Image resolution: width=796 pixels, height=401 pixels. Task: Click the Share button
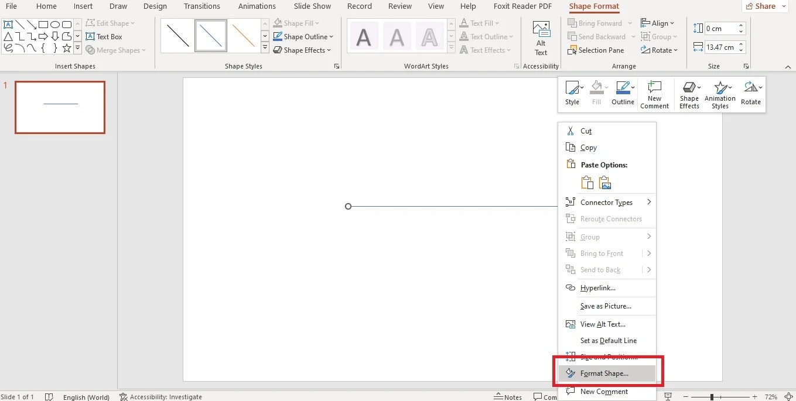pos(764,6)
